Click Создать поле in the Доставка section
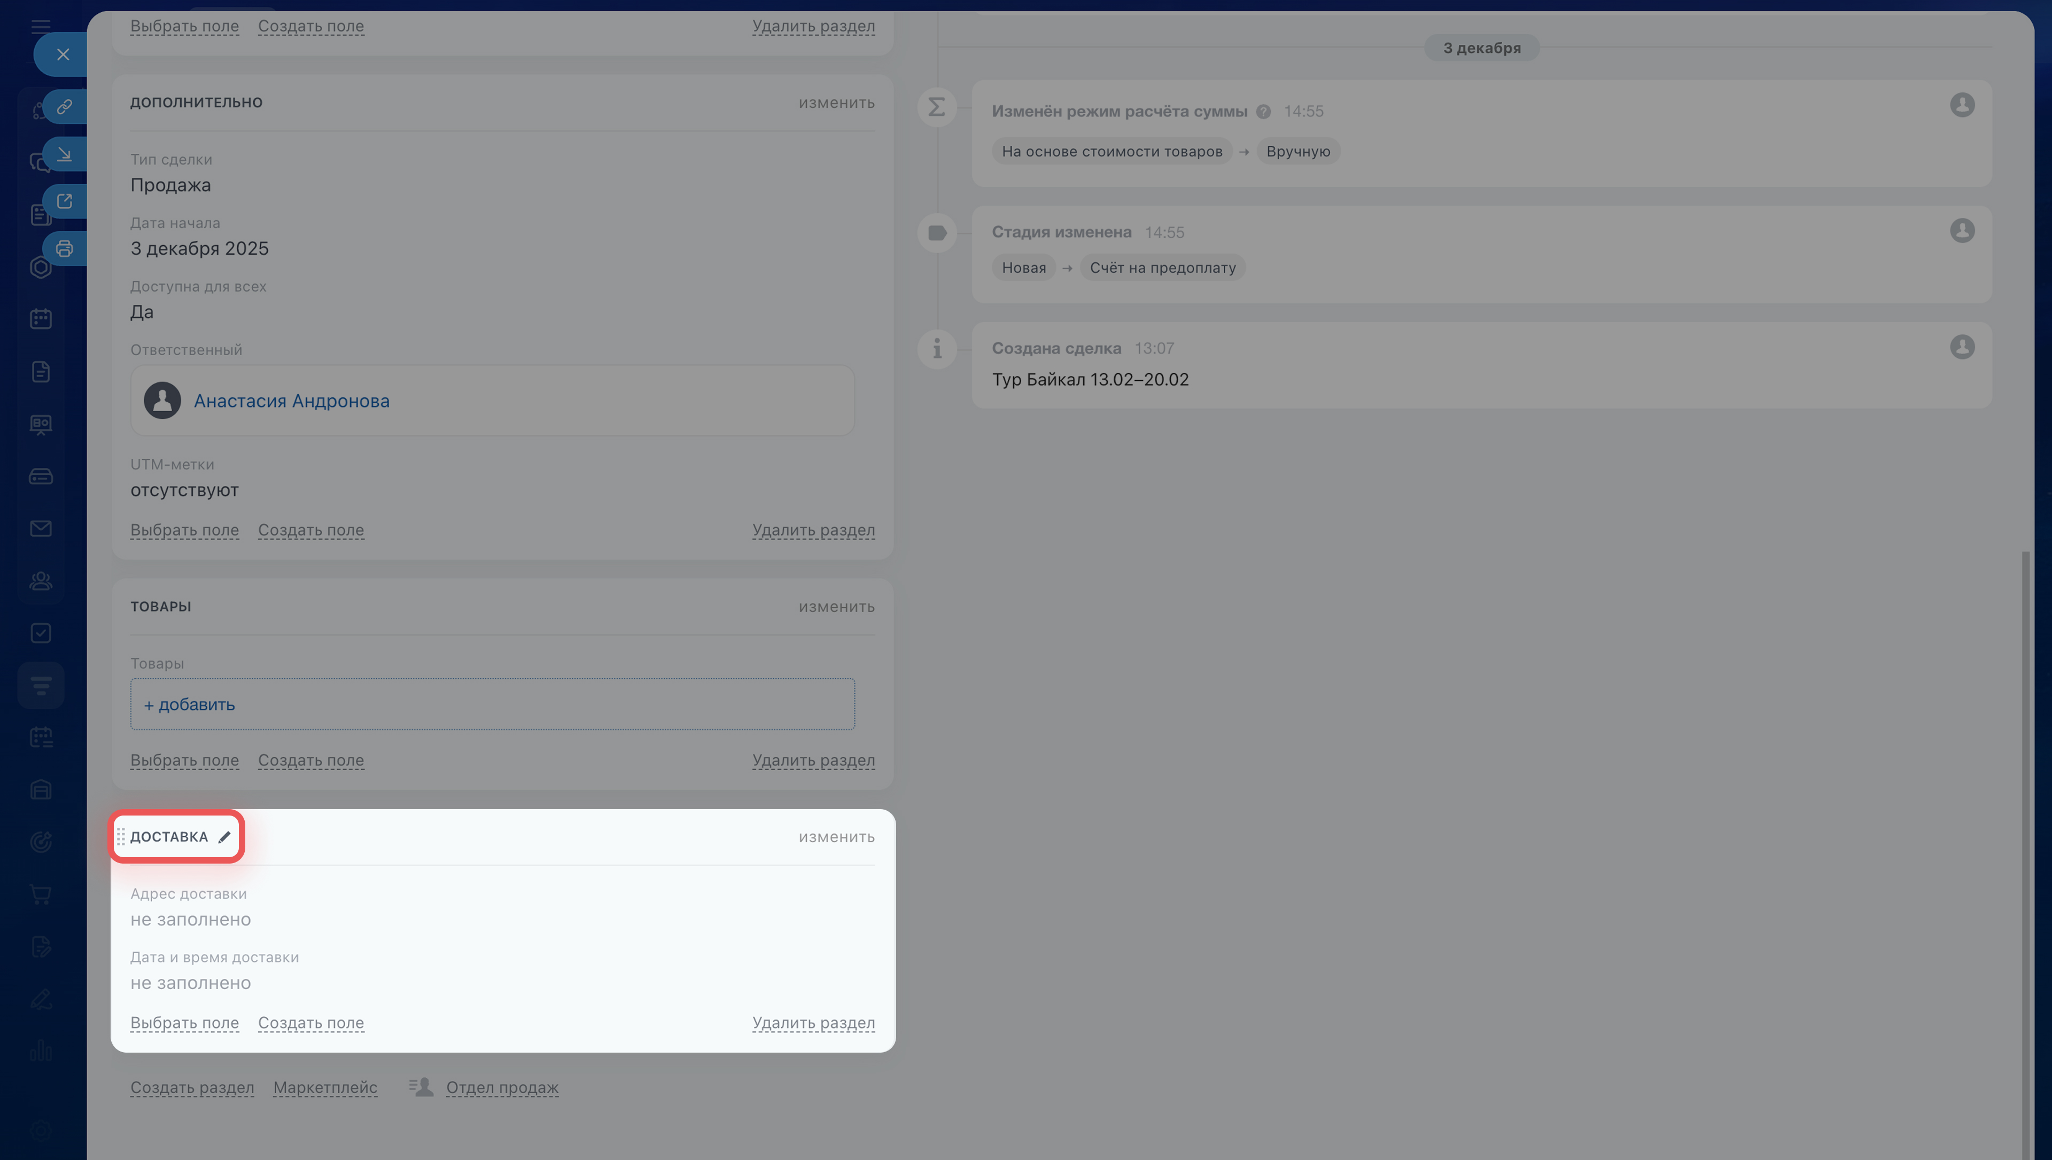 [311, 1022]
